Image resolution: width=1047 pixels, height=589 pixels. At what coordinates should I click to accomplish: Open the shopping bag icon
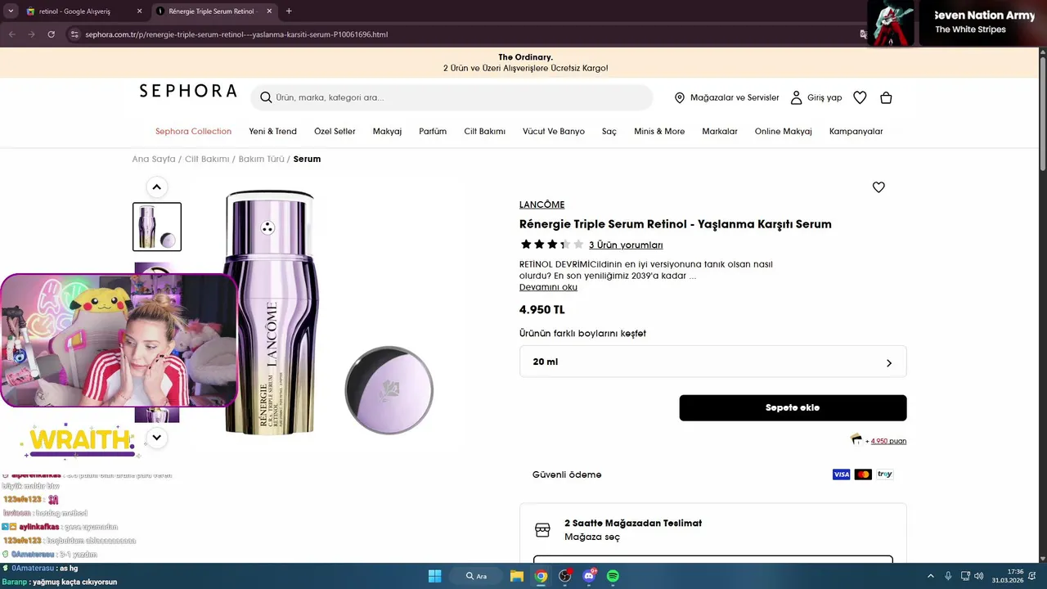tap(886, 97)
